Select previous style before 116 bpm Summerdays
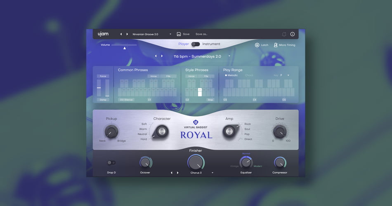392x206 pixels. [156, 56]
